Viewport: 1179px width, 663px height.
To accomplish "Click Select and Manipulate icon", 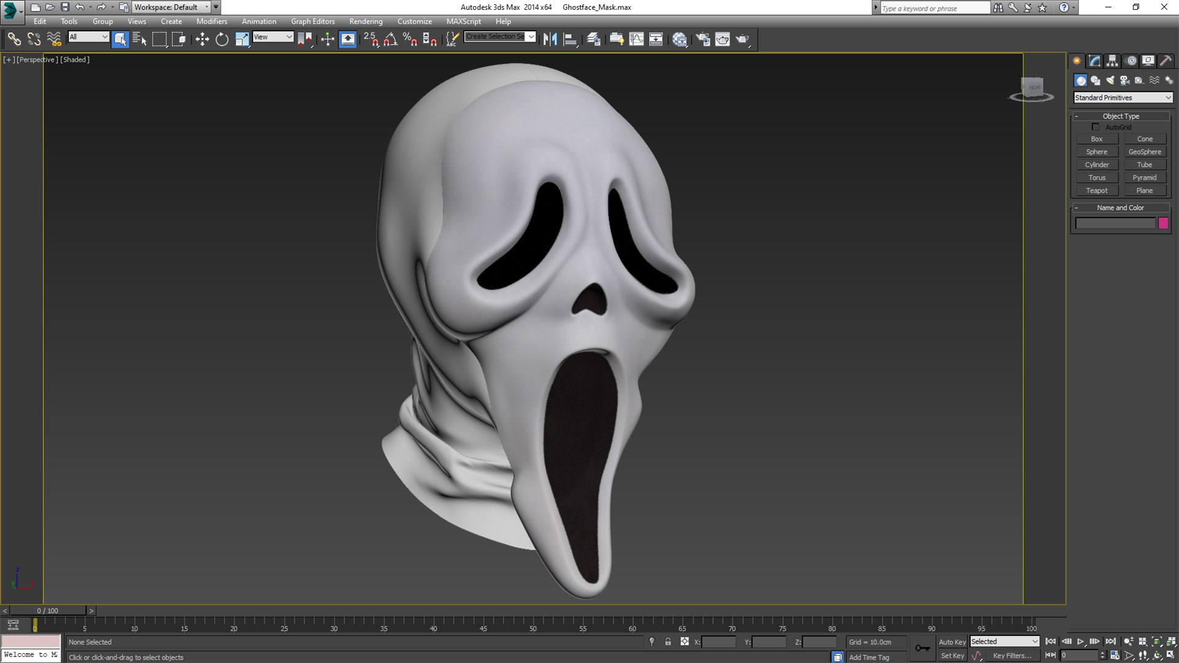I will click(x=327, y=39).
